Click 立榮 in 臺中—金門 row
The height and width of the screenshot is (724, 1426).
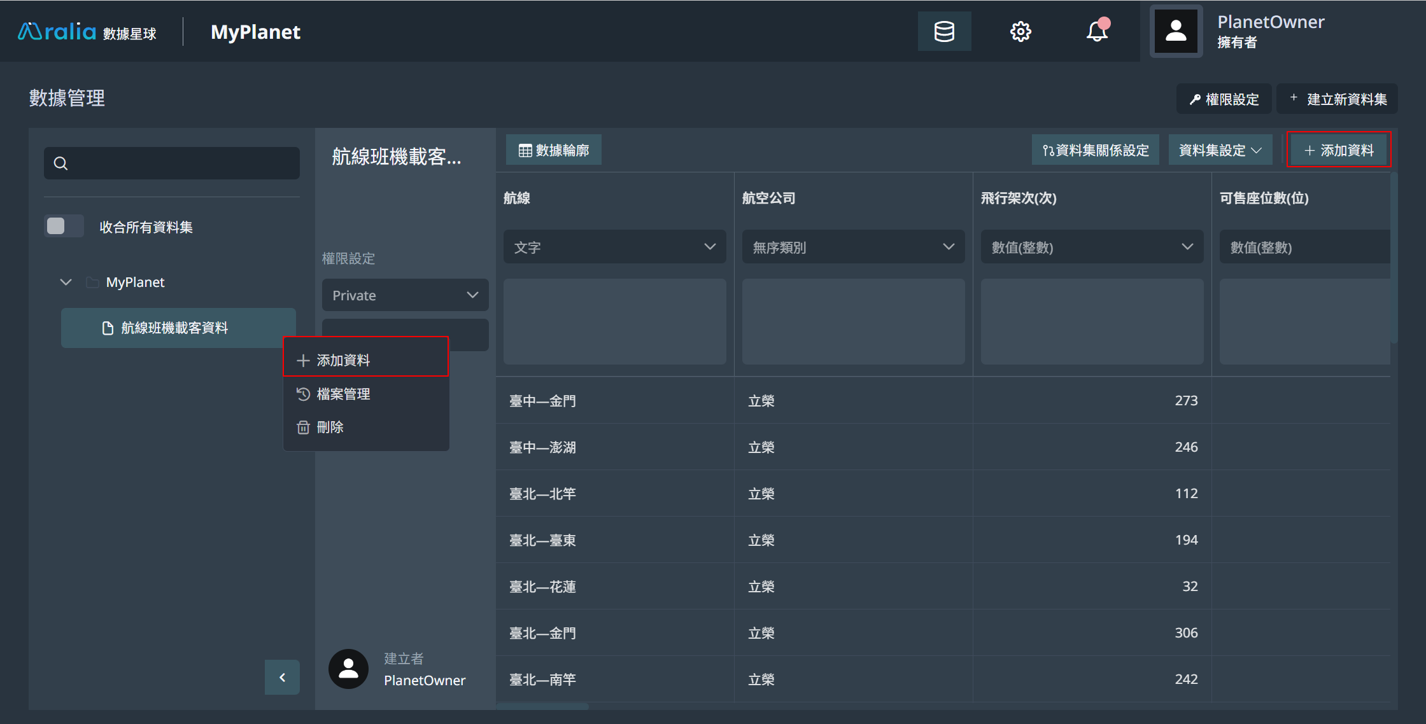761,401
